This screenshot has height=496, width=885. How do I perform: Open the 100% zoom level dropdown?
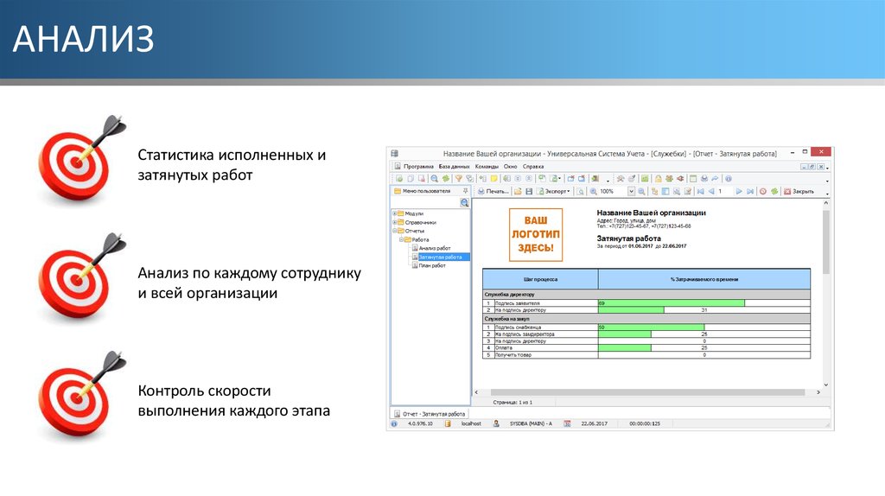pos(631,191)
